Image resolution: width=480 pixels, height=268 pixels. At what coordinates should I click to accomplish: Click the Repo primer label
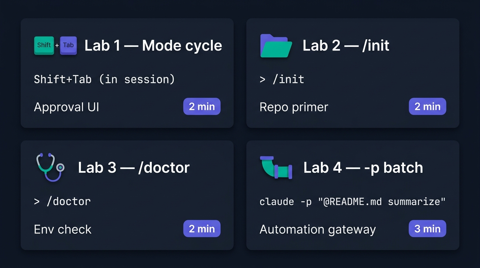point(294,107)
